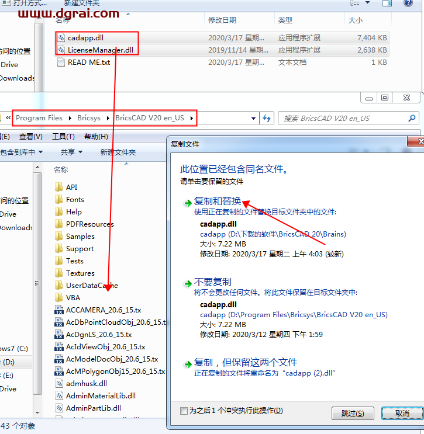Toggle the preview pane icon in top window
The width and height of the screenshot is (424, 434).
(387, 3)
